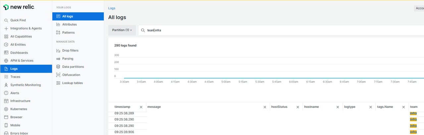Image resolution: width=424 pixels, height=135 pixels.
Task: Remove the timestamp column
Action: 141,107
